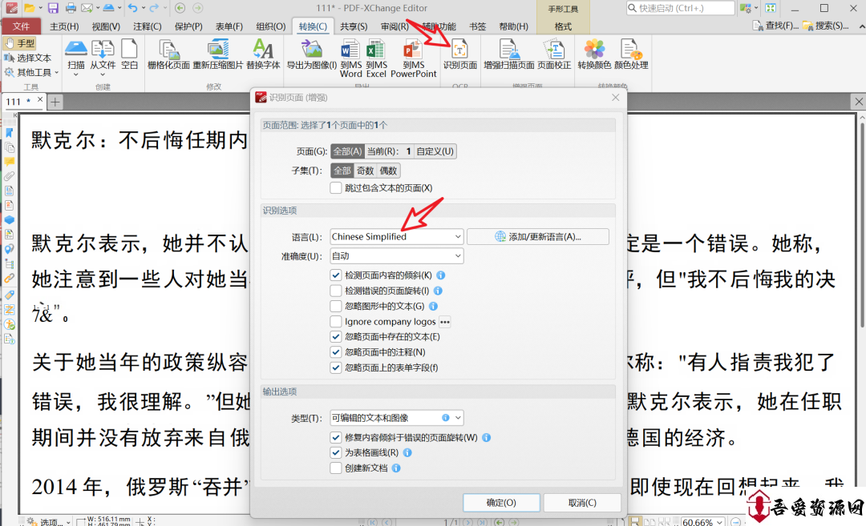Select the 栅格化页面 rasterize icon
Viewport: 866px width, 526px height.
pos(168,54)
